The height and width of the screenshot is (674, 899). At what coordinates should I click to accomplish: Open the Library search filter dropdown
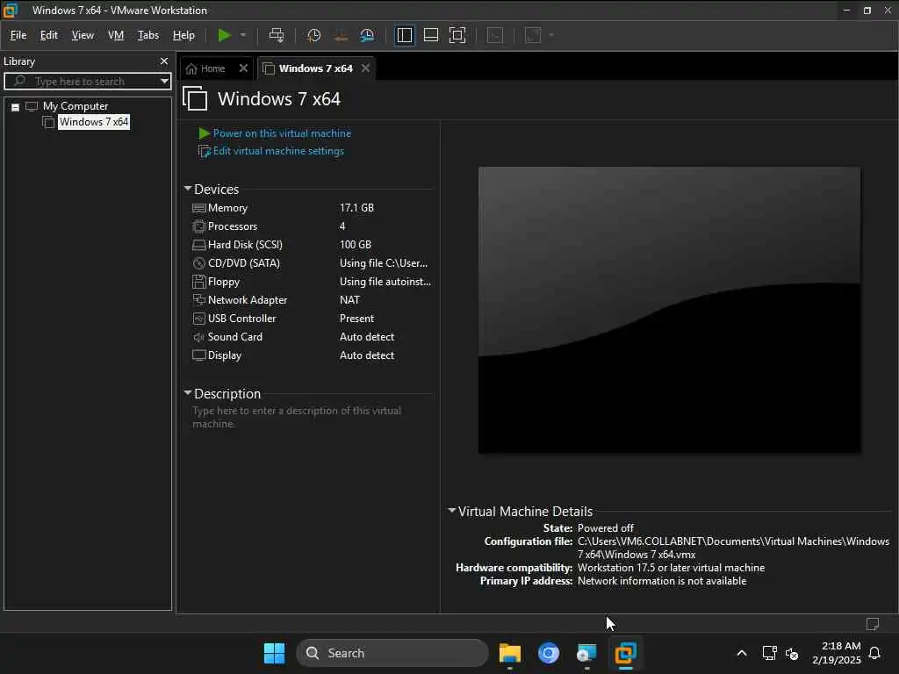pyautogui.click(x=164, y=82)
